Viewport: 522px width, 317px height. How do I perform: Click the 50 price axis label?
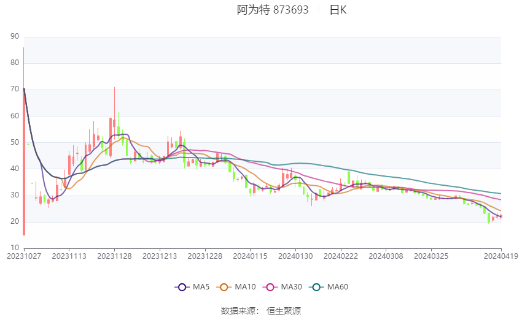[x=15, y=142]
